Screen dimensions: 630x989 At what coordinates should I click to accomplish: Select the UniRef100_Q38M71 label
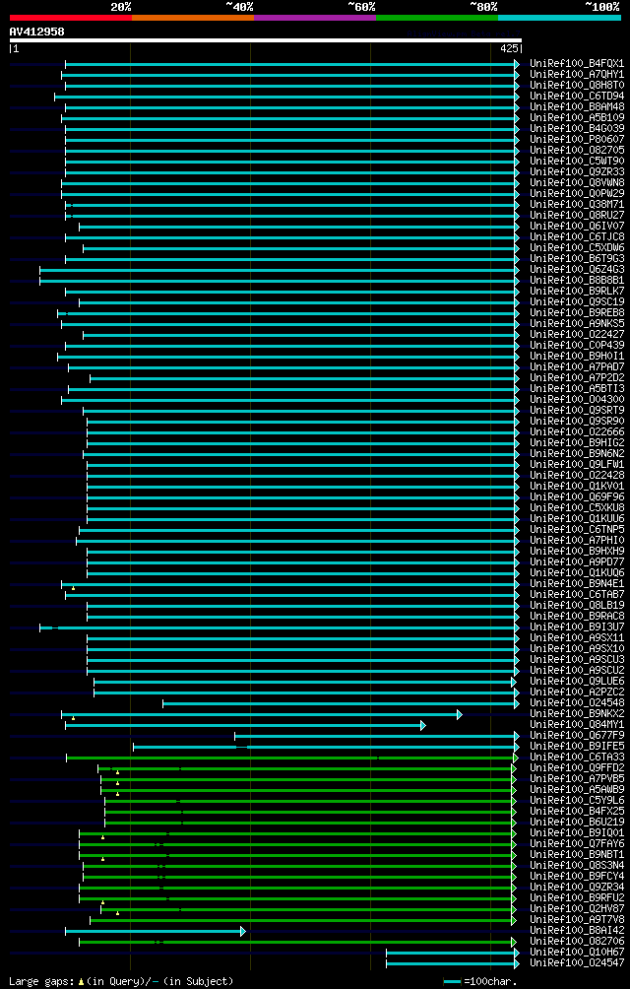point(577,204)
